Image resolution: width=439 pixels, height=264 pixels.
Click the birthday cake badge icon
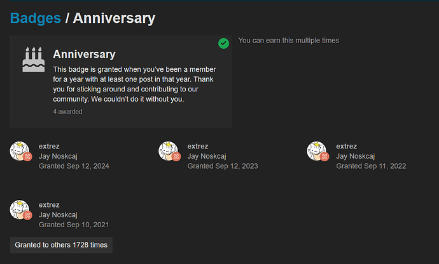(34, 60)
